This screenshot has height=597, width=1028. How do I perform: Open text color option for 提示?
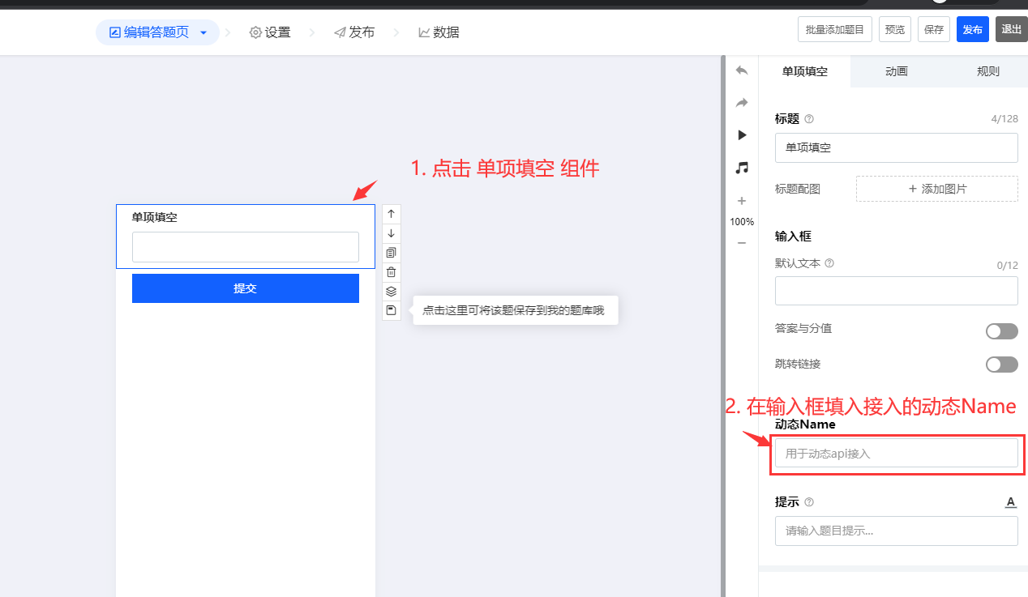[1010, 502]
